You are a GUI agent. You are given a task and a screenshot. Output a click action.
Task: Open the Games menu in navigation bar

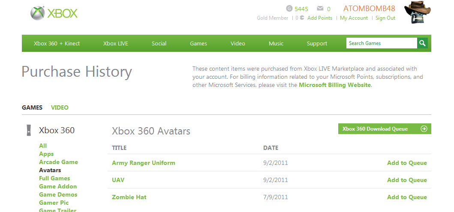click(x=198, y=43)
